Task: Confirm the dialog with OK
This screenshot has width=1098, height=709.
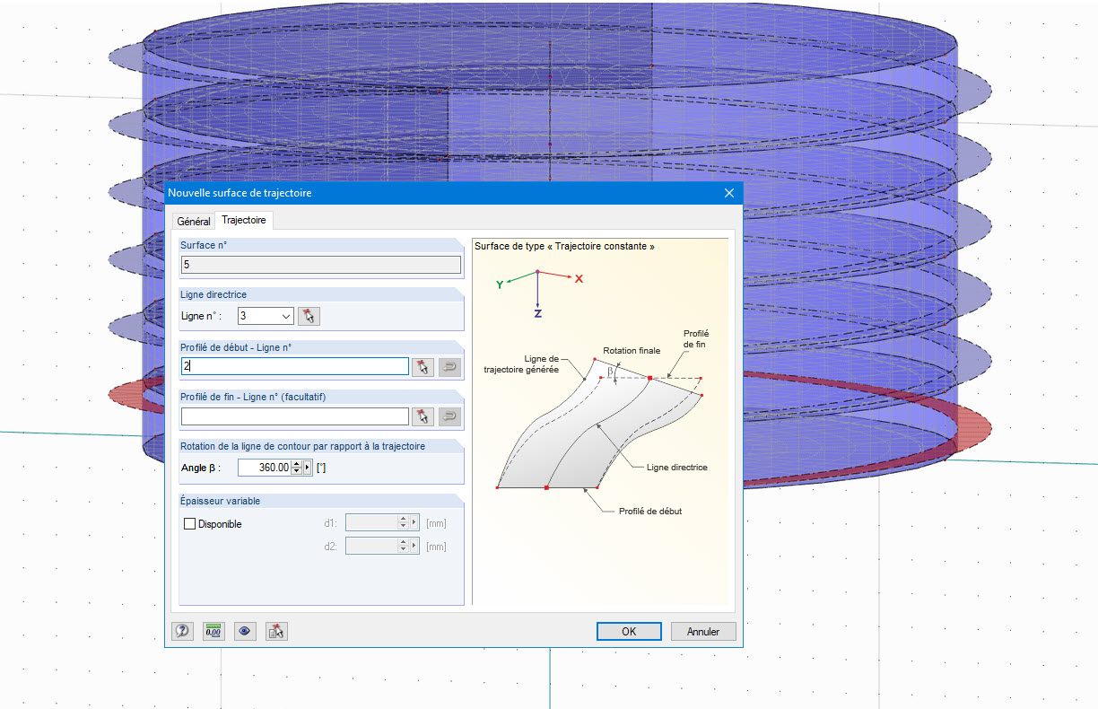Action: tap(629, 631)
